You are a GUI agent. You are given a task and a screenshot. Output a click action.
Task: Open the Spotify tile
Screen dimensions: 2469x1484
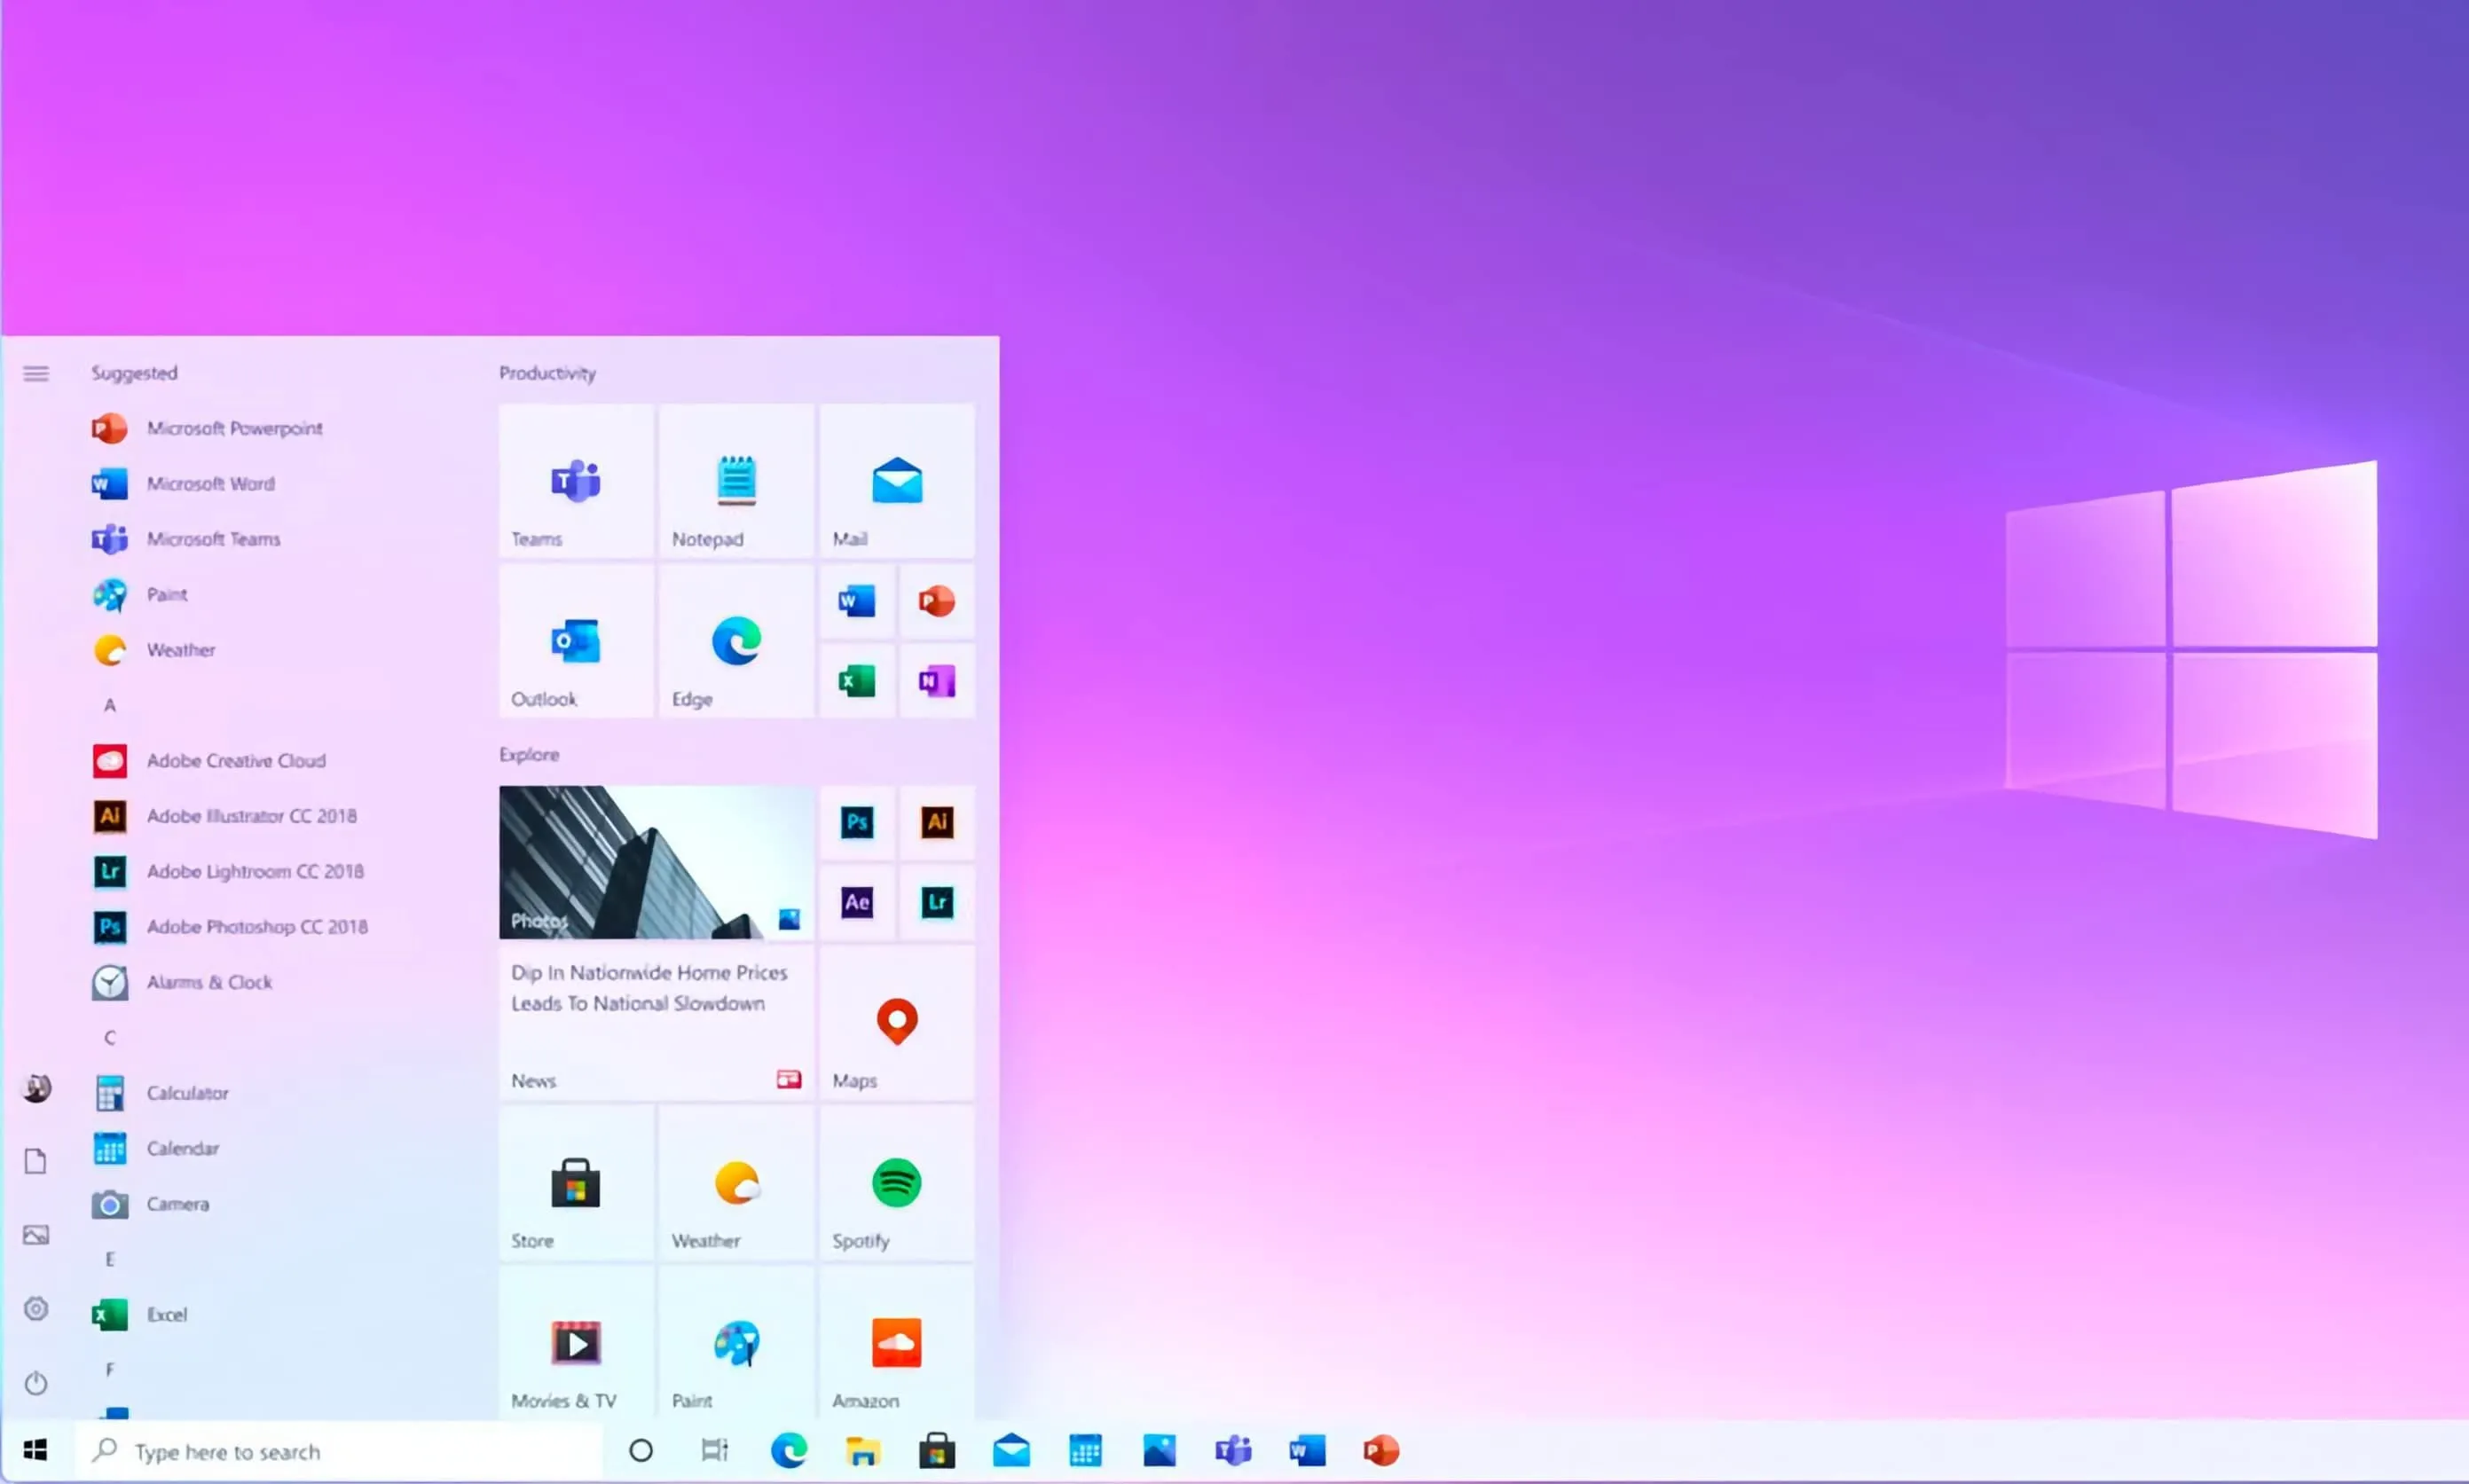pos(896,1184)
